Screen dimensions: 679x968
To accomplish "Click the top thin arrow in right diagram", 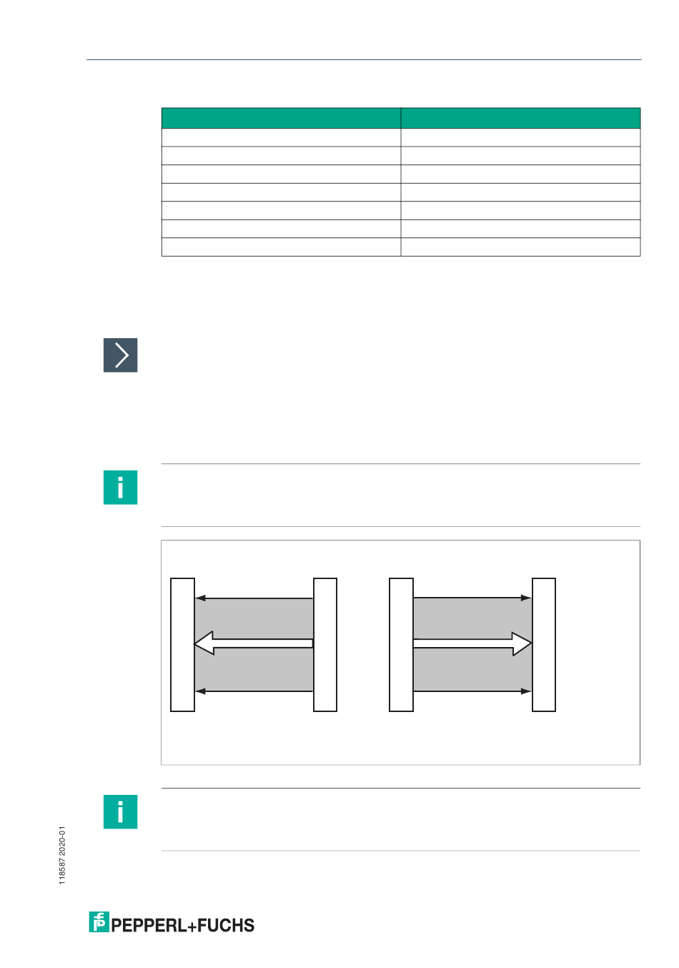I will pyautogui.click(x=472, y=598).
